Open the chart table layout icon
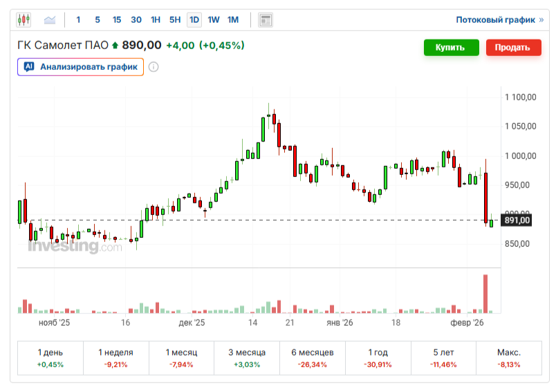The height and width of the screenshot is (390, 556). coord(266,20)
